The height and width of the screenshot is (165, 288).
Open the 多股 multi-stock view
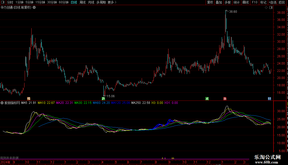[228, 2]
